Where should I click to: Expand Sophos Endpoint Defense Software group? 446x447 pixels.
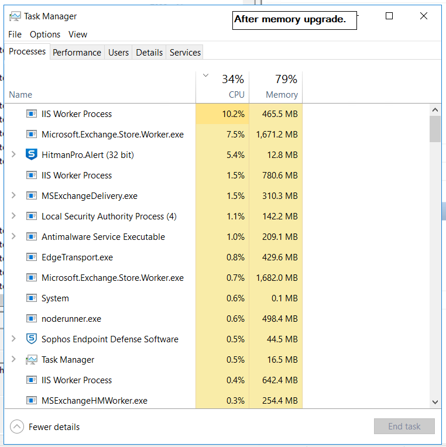point(13,339)
